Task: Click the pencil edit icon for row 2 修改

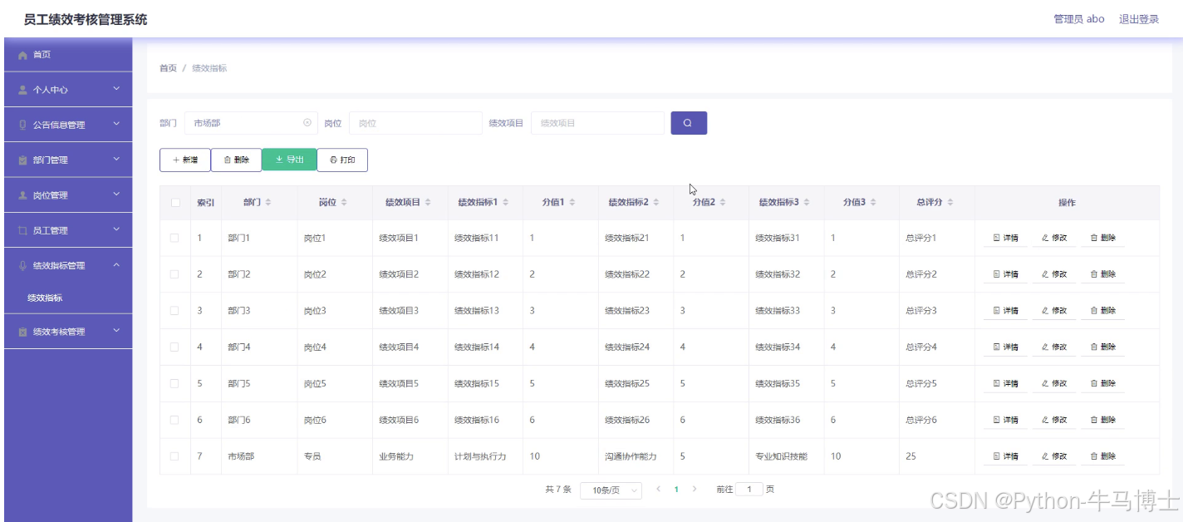Action: tap(1046, 273)
